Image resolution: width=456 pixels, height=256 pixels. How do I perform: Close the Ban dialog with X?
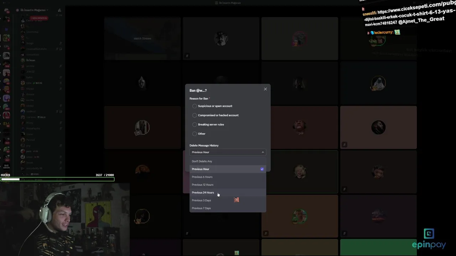[265, 89]
